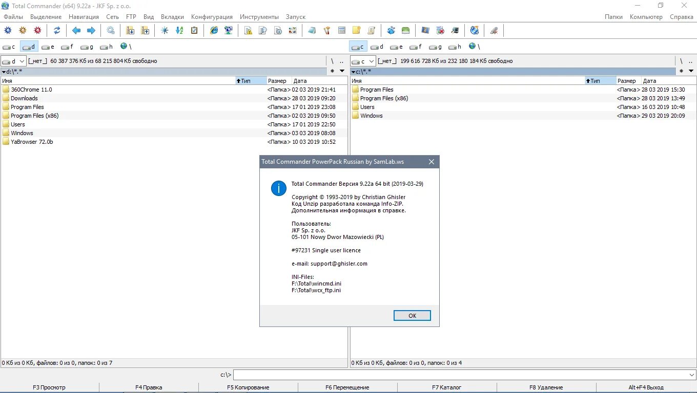Screen dimensions: 697x393
Task: Open the Выделение menu
Action: (x=46, y=17)
